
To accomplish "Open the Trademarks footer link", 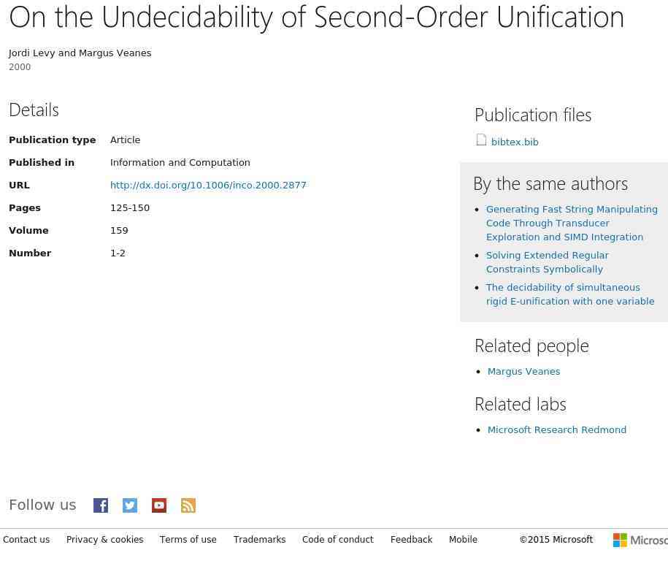I will 259,540.
